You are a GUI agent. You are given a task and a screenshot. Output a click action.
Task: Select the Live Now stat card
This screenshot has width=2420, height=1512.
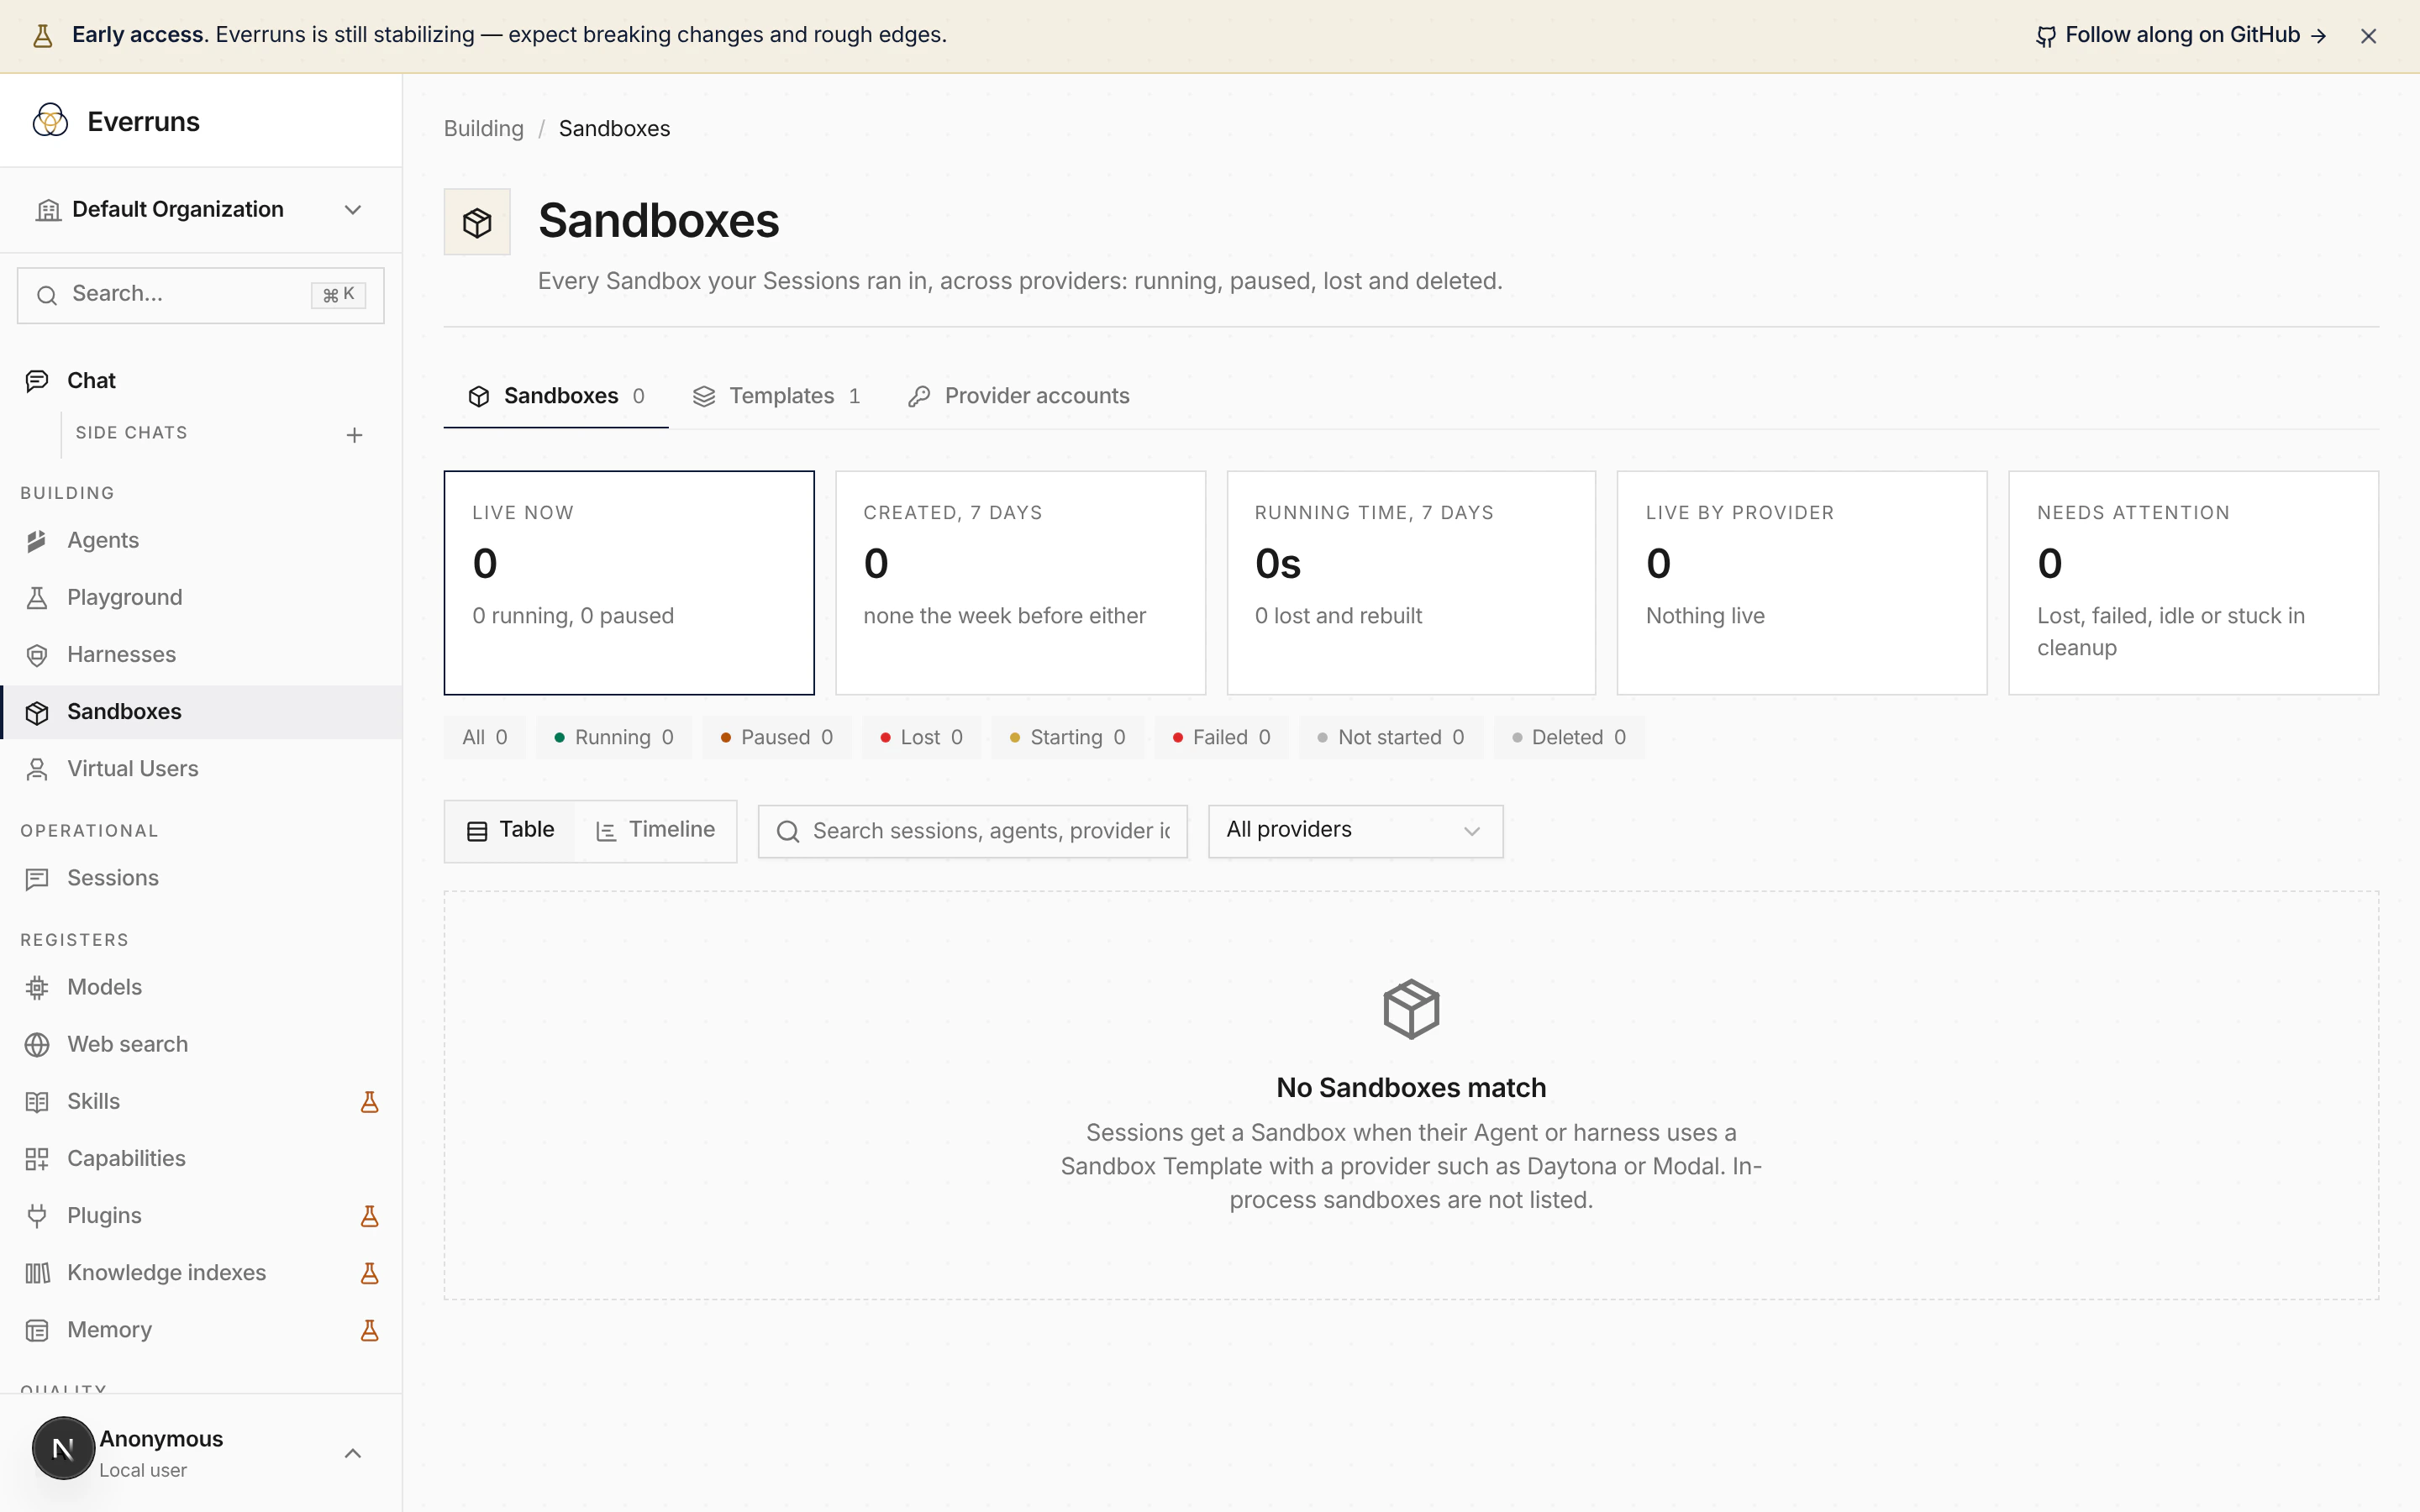[x=629, y=583]
